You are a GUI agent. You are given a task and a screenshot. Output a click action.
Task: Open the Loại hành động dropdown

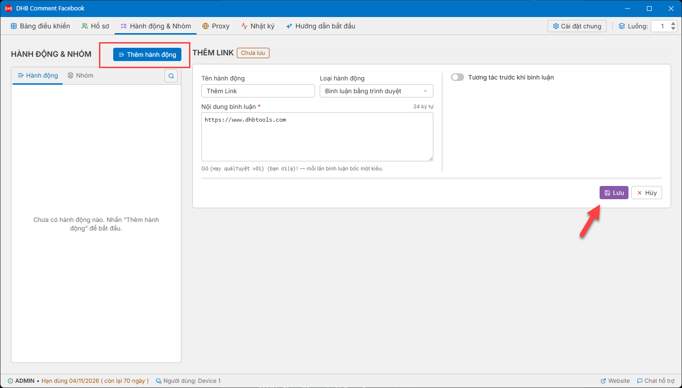click(377, 91)
